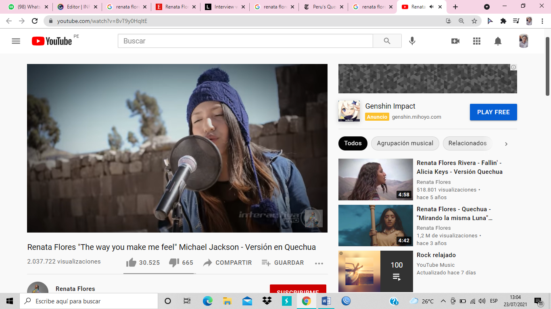Start voice search with microphone icon
The image size is (551, 309).
coord(412,41)
